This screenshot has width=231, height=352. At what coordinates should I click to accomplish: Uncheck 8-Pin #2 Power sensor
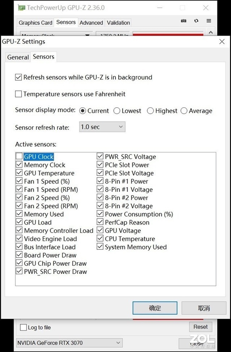[100, 198]
